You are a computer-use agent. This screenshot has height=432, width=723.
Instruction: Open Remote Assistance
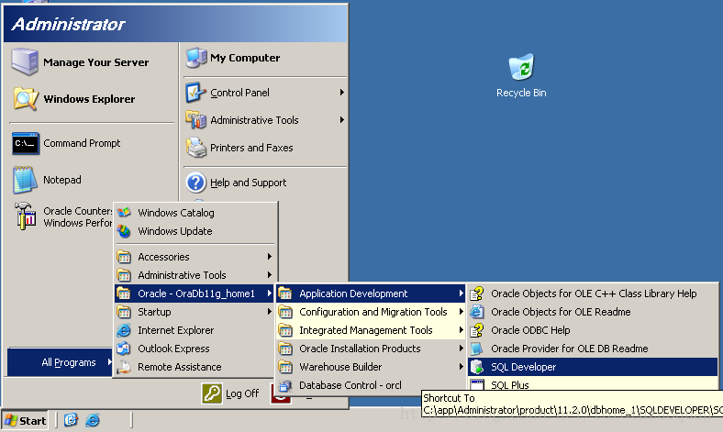(195, 367)
